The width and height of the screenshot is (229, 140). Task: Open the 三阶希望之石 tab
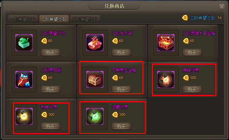85,19
